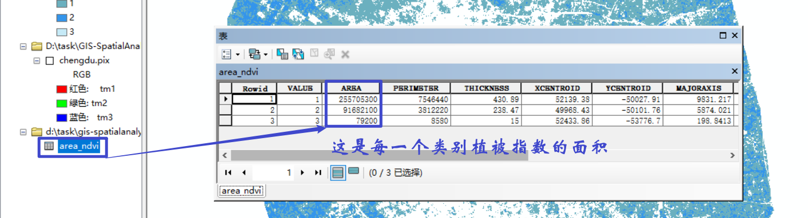Click table scrollbar left arrow
The image size is (808, 218).
point(224,155)
